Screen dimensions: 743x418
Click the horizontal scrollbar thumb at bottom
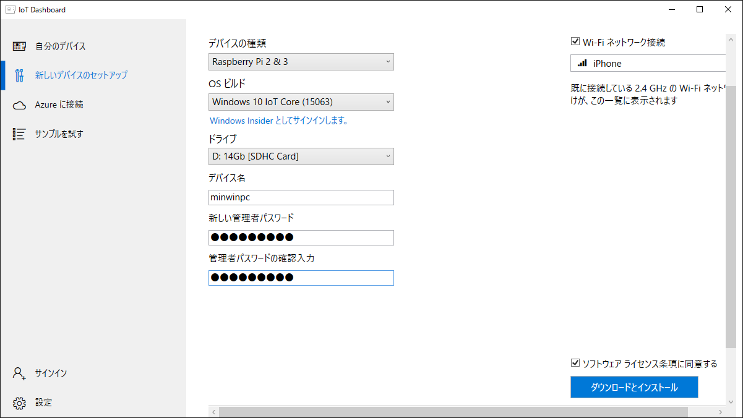pos(453,412)
